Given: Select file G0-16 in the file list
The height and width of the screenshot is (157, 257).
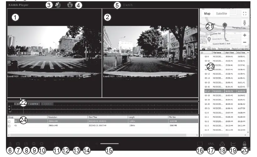Looking at the screenshot, I should (x=225, y=87).
